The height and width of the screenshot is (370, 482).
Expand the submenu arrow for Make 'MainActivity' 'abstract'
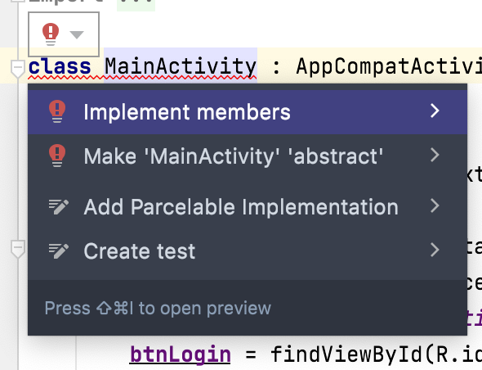pyautogui.click(x=435, y=155)
